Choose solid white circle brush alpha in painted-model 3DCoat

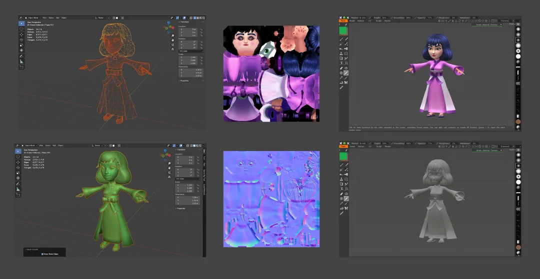[518, 56]
